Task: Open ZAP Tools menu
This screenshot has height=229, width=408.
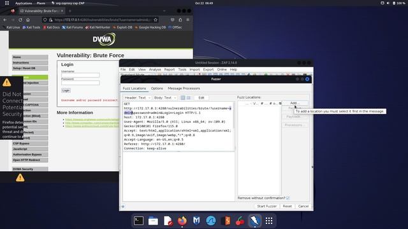Action: pos(182,69)
